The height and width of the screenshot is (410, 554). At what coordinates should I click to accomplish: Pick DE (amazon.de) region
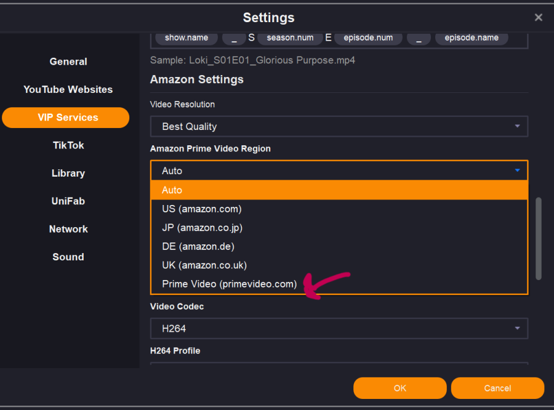point(198,246)
